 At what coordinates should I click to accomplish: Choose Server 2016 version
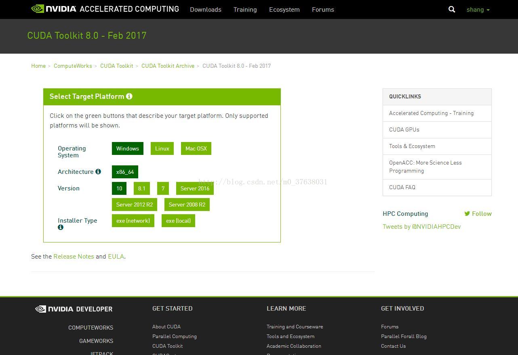(195, 188)
